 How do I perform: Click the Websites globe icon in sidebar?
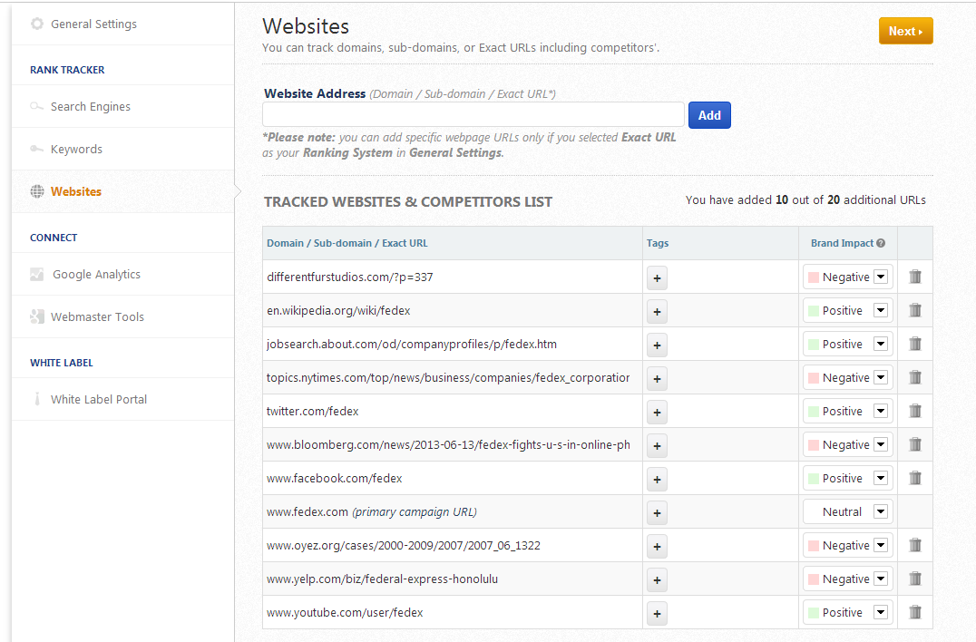[37, 191]
